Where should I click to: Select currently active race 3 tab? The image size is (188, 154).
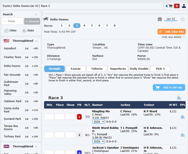click(x=77, y=26)
